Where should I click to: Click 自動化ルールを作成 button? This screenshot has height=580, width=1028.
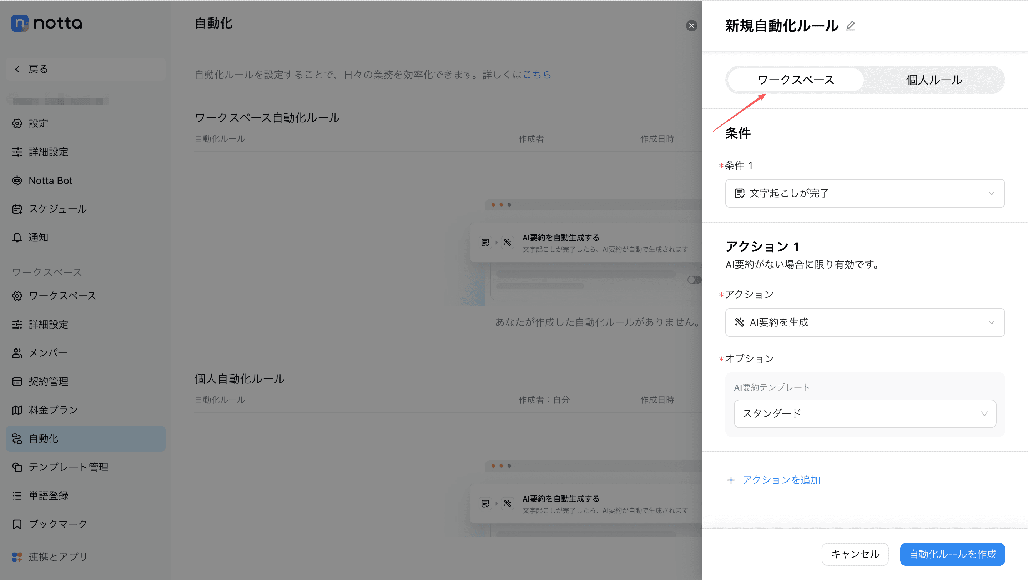(x=952, y=554)
